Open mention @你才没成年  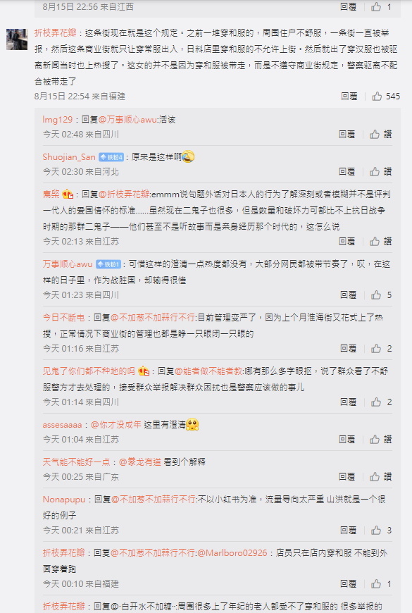click(116, 425)
